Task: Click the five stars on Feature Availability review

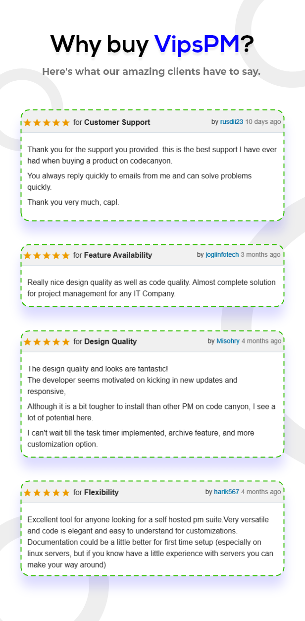Action: [x=47, y=255]
